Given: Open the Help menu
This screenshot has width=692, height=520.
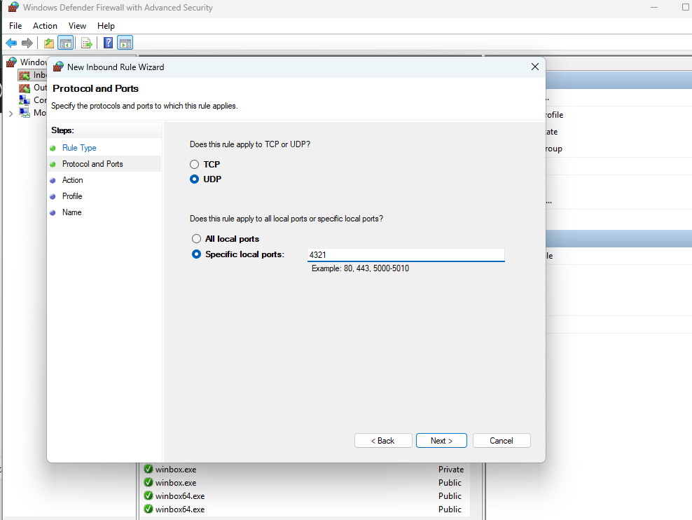Looking at the screenshot, I should click(x=106, y=26).
